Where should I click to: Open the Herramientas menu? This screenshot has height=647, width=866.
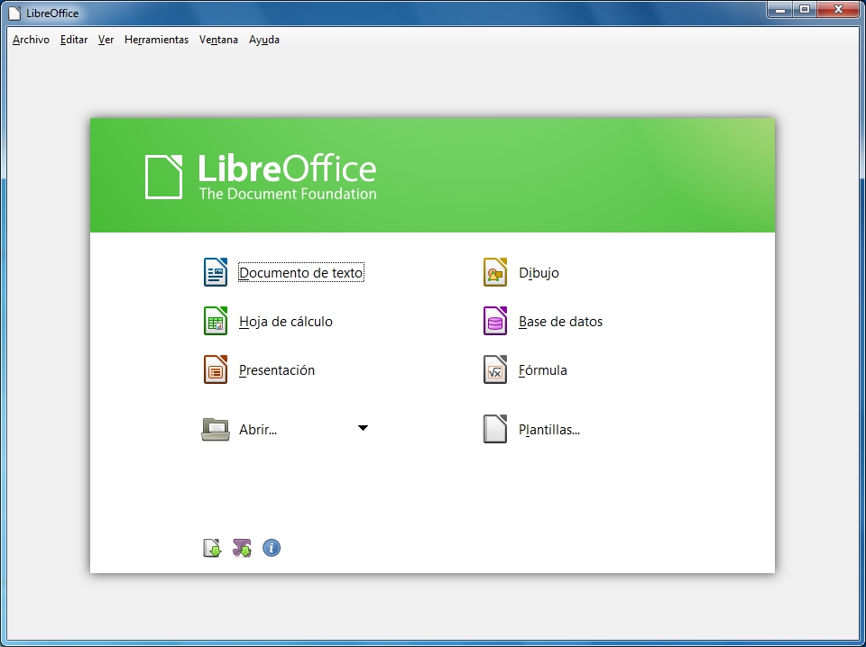156,40
